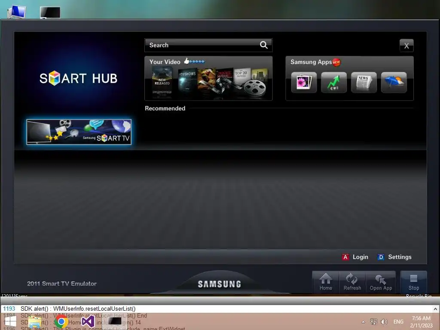Viewport: 440px width, 330px height.
Task: Select the TV Shows poster
Action: click(187, 80)
